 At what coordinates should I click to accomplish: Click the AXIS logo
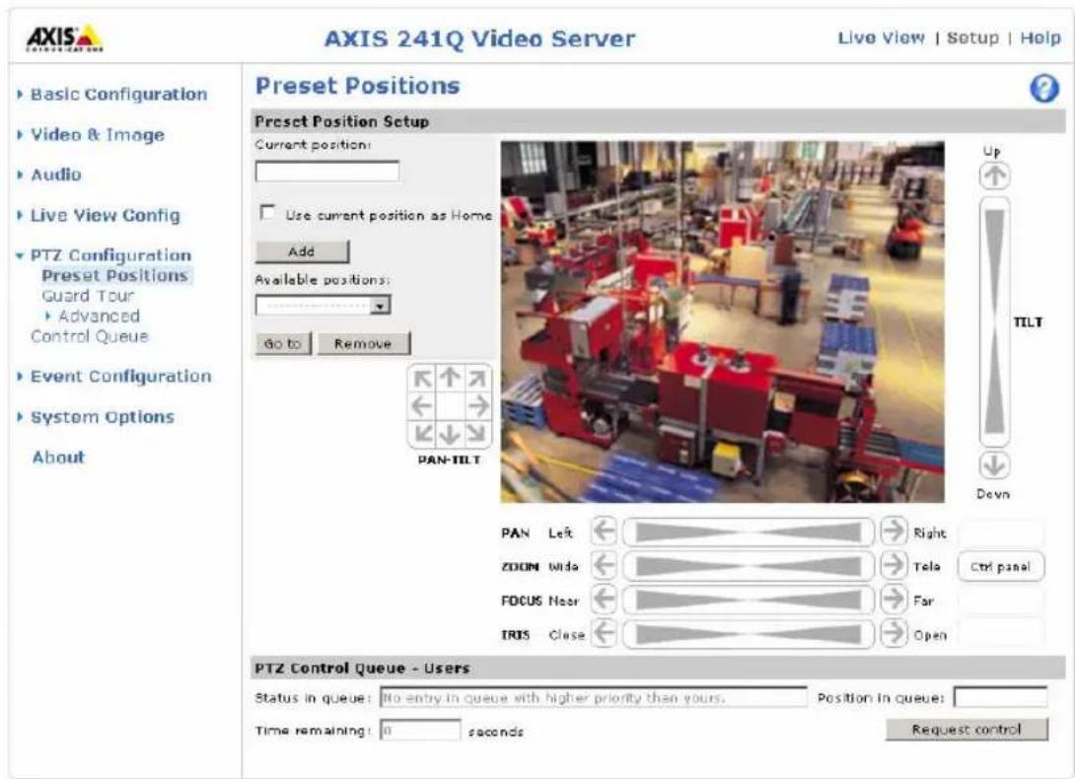tap(64, 38)
